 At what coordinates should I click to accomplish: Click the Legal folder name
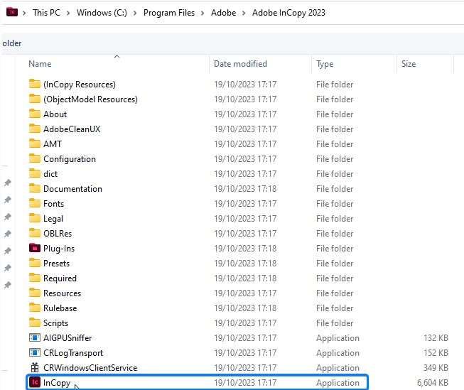[53, 219]
